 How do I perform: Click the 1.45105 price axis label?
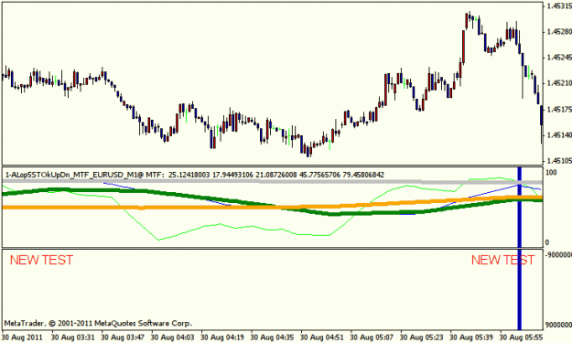559,161
